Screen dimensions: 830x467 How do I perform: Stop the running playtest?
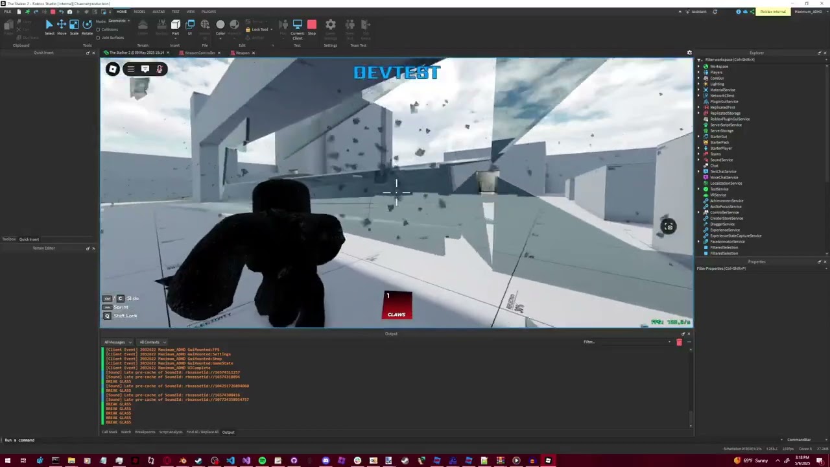[312, 26]
